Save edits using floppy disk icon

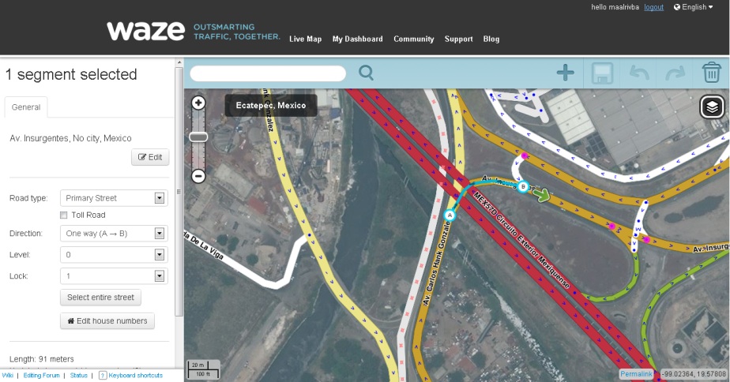point(602,73)
